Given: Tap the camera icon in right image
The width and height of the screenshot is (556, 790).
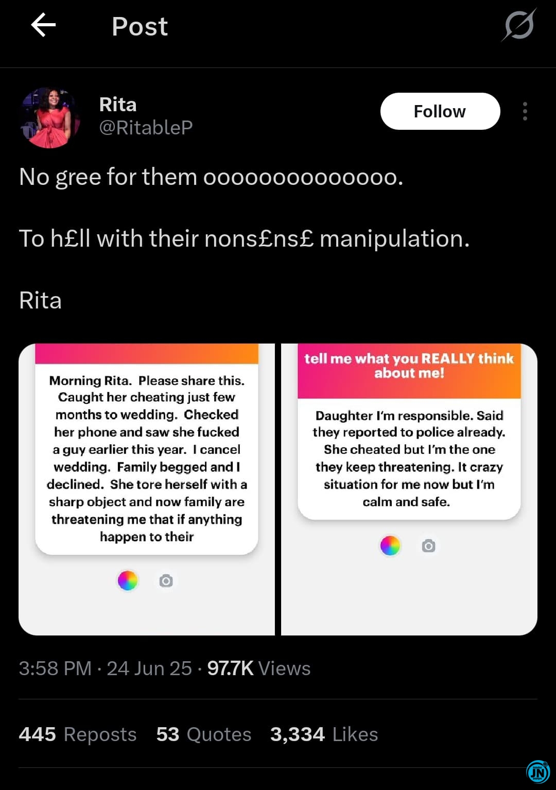Looking at the screenshot, I should click(428, 546).
